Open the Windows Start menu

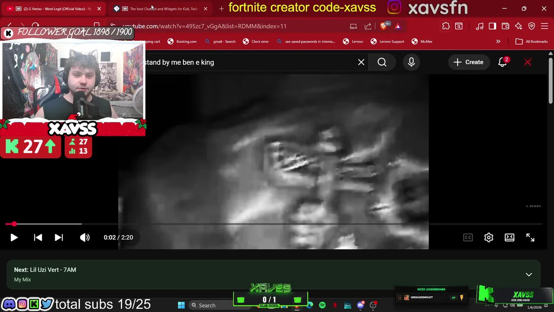(181, 305)
